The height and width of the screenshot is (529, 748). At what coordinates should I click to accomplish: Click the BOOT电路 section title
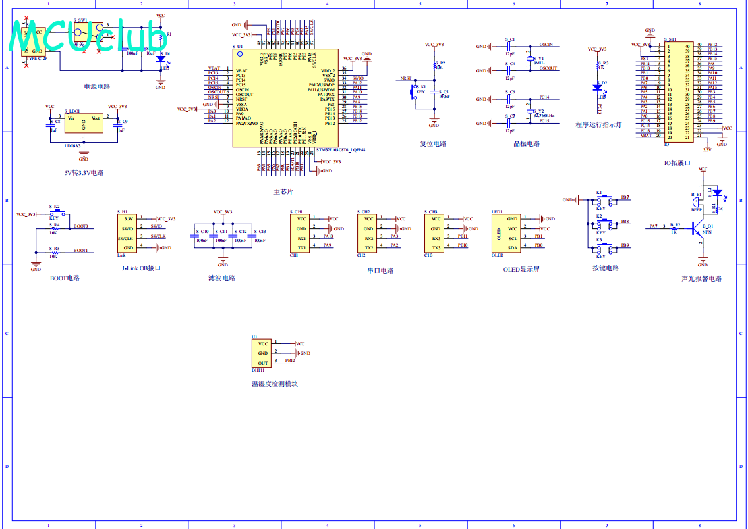coord(65,278)
